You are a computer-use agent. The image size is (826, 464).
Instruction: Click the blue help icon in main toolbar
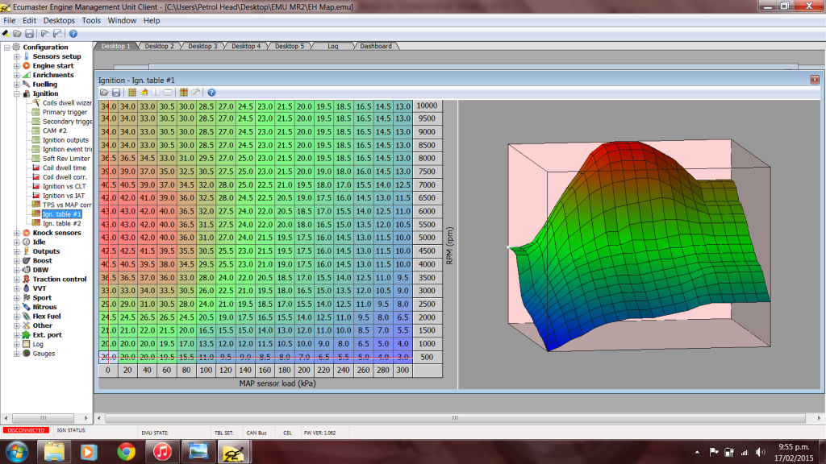click(x=73, y=34)
